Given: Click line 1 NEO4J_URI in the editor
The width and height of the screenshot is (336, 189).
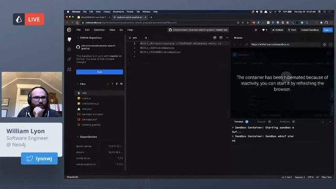Looking at the screenshot, I should point(181,44).
